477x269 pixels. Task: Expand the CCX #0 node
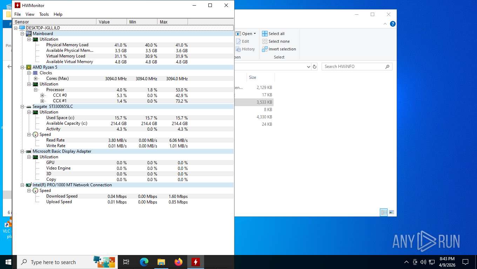coord(42,95)
